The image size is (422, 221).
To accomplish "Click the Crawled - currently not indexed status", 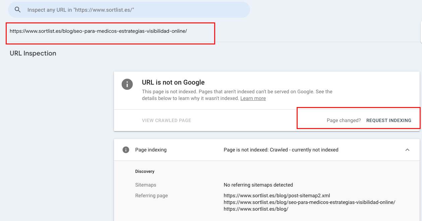I will 281,150.
